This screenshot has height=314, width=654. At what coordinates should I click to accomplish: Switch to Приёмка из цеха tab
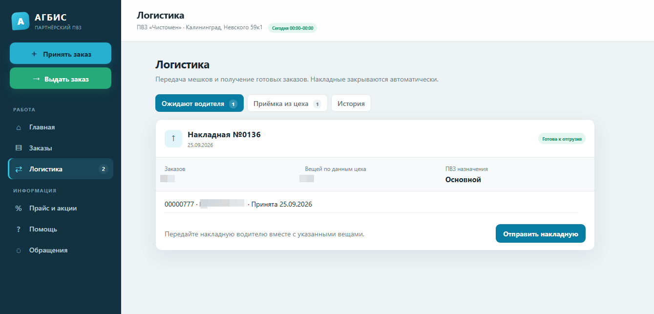coord(287,104)
